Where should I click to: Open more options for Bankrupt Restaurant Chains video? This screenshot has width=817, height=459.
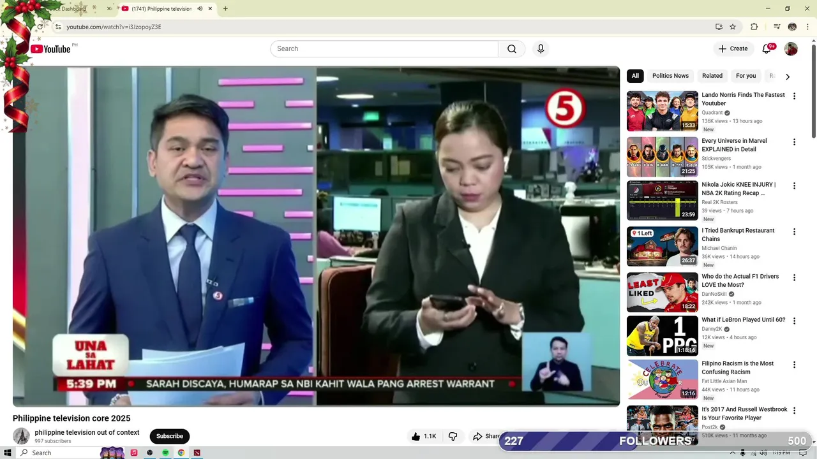click(794, 232)
